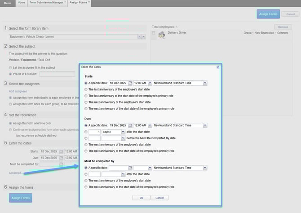This screenshot has height=213, width=301.
Task: Open background Starts calendar icon in step 5
Action: pyautogui.click(x=61, y=151)
